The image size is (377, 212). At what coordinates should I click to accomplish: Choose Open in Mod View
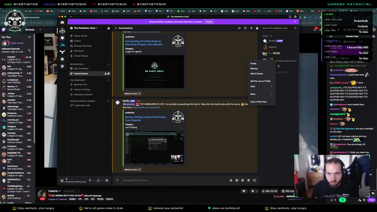coord(262,102)
